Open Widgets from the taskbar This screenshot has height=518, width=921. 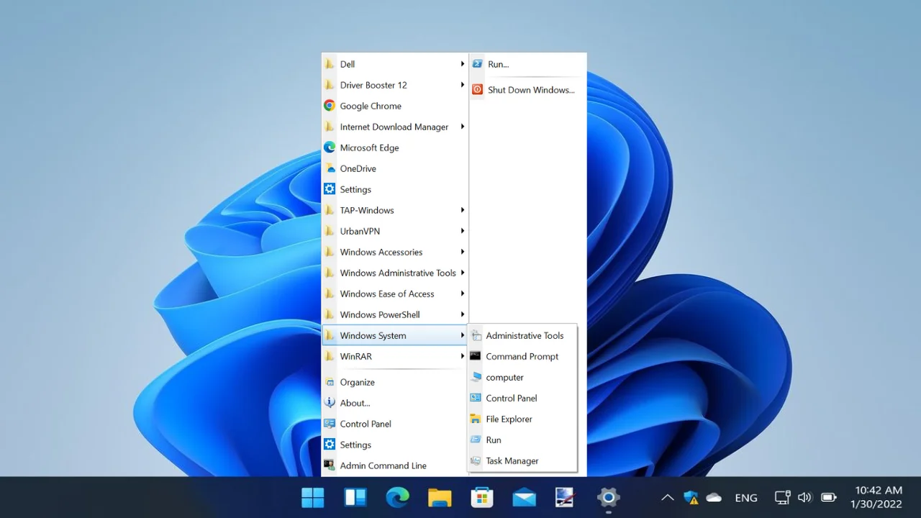coord(355,497)
